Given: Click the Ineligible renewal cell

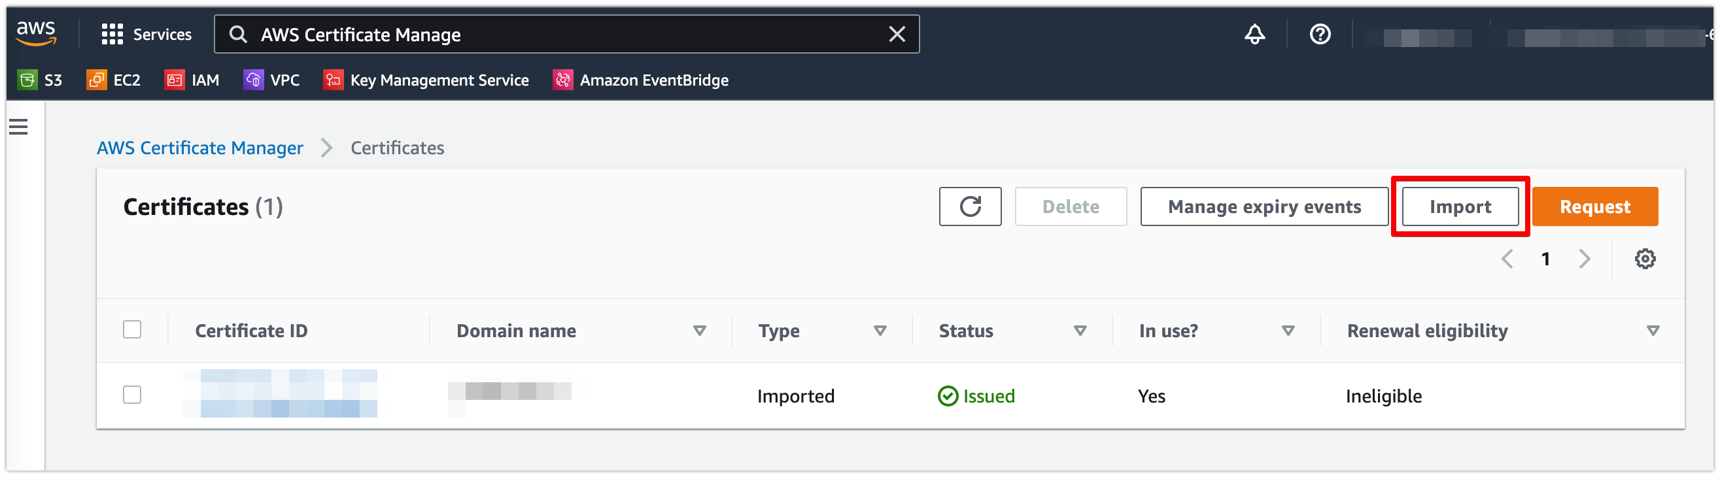Looking at the screenshot, I should tap(1383, 396).
